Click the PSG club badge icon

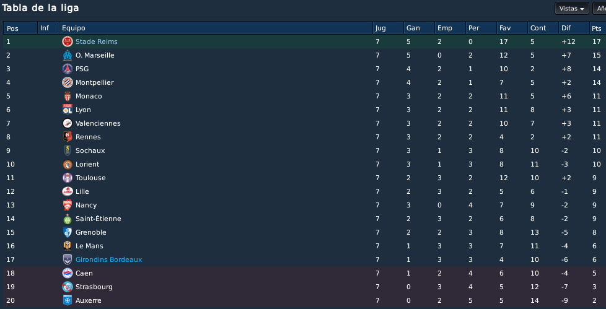68,69
